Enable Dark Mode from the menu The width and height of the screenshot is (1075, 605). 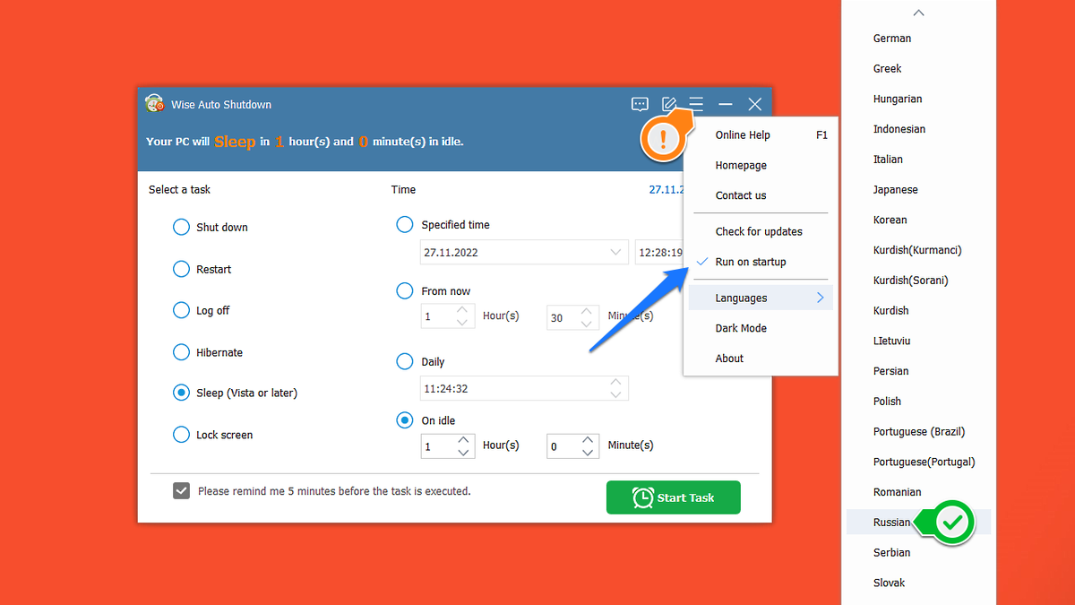point(761,328)
